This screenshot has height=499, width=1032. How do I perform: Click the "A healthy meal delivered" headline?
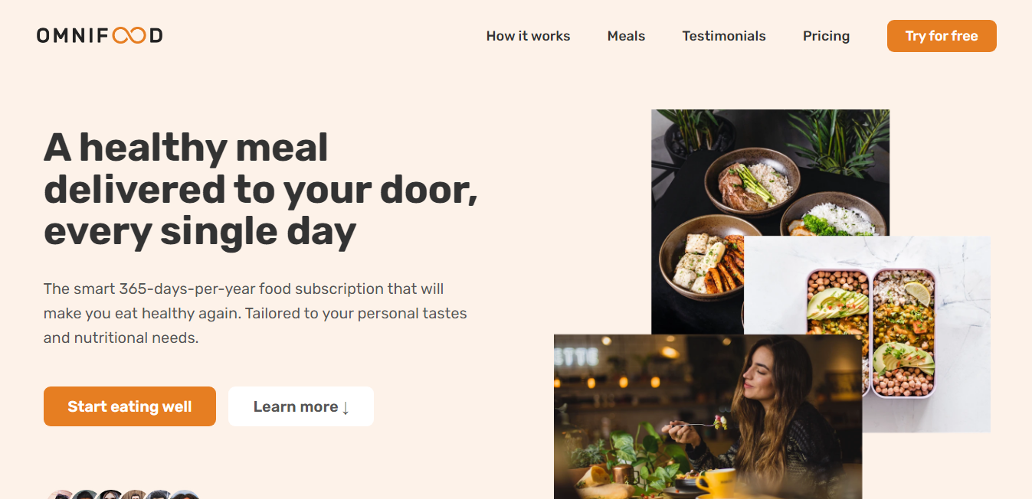point(260,189)
